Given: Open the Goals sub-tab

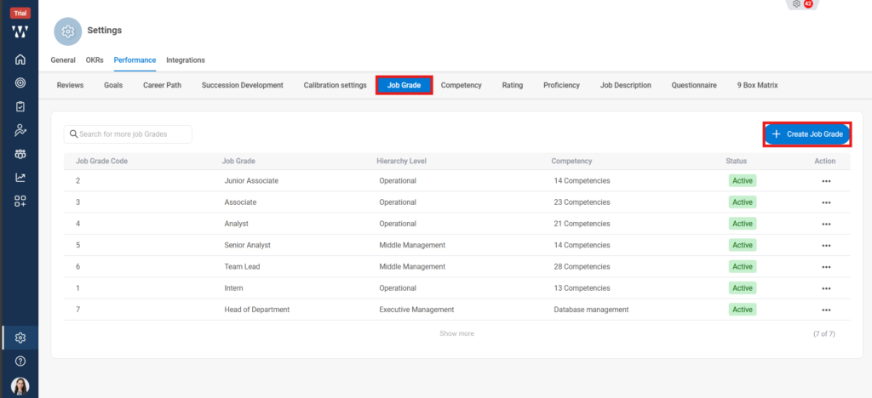Looking at the screenshot, I should click(x=113, y=86).
